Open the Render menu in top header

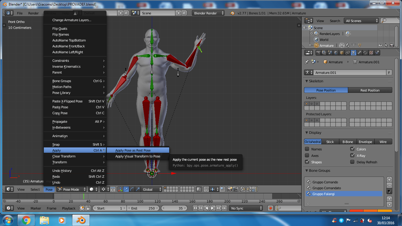coord(33,13)
